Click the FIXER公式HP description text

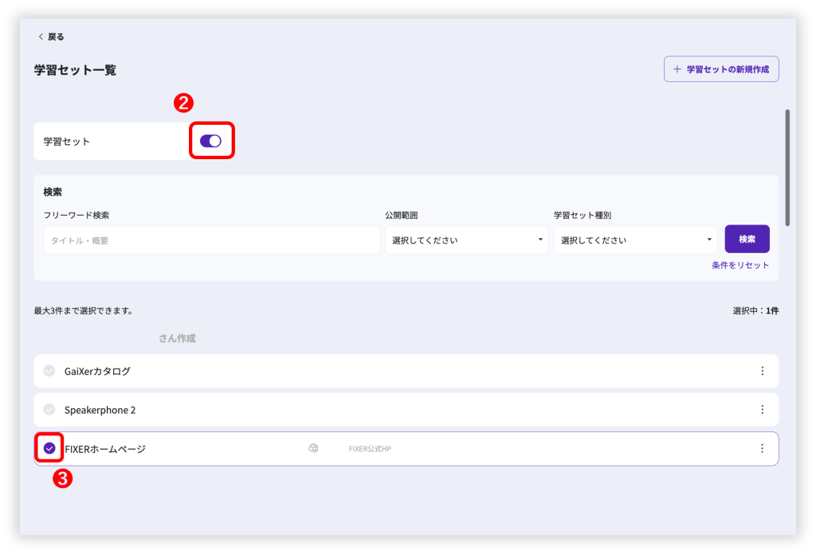[x=370, y=449]
